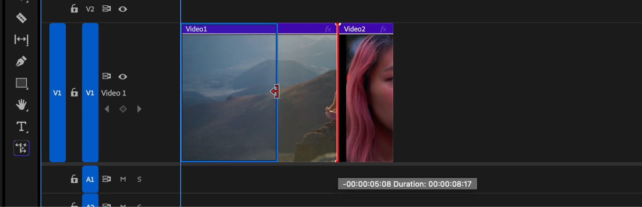Image resolution: width=642 pixels, height=207 pixels.
Task: Solo audio track A1
Action: point(139,179)
